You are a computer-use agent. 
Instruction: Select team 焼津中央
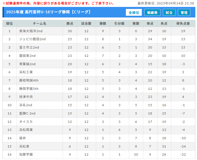(26, 97)
